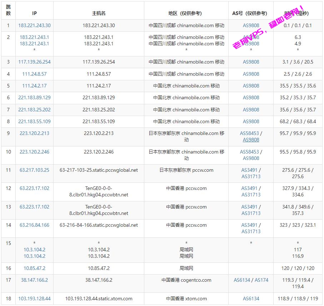Open AS3491 link in hop 14 row
Viewport: 324px width, 306px height.
249,225
